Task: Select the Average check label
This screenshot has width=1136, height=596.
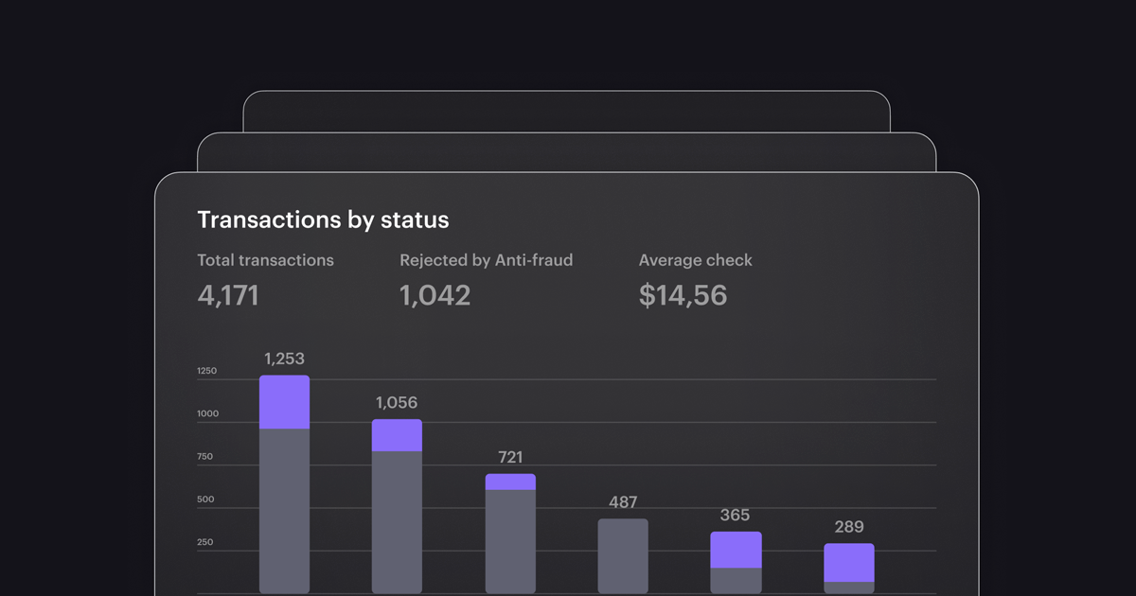Action: click(x=695, y=260)
